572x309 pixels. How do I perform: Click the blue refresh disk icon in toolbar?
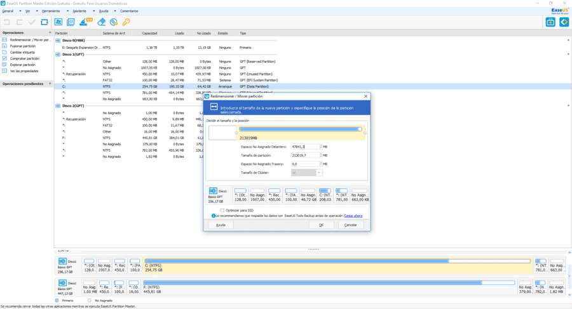(x=44, y=22)
